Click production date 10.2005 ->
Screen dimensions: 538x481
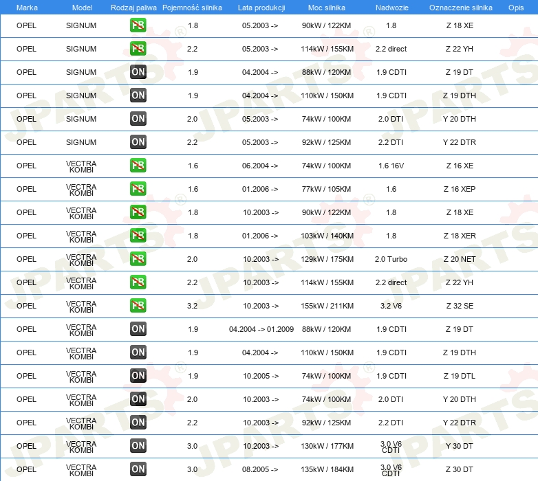tap(261, 376)
